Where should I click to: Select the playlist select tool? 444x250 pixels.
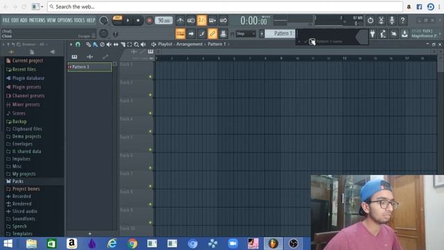click(x=130, y=44)
